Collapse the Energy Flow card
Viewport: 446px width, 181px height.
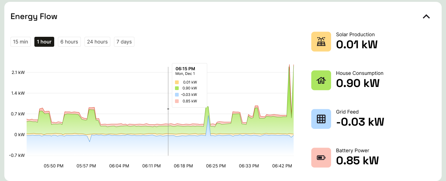(x=426, y=17)
